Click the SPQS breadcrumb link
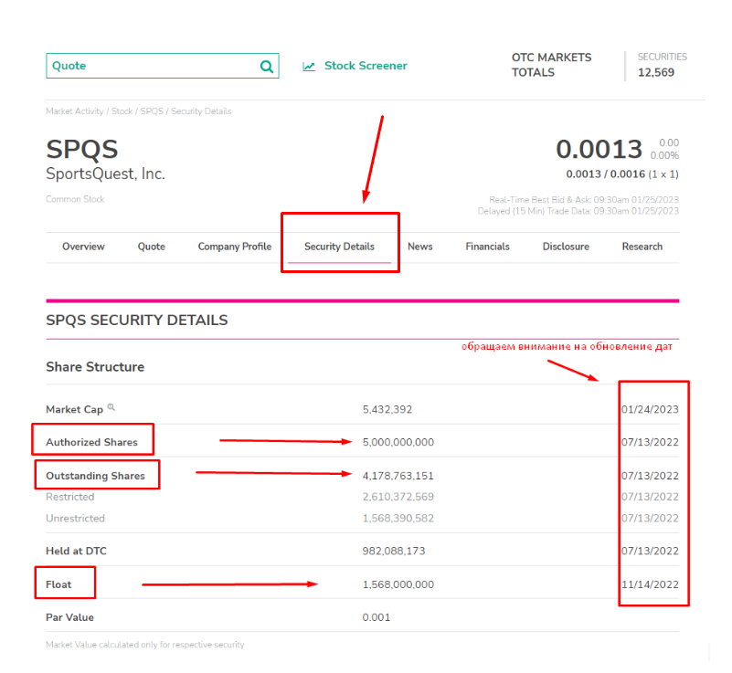 [152, 111]
